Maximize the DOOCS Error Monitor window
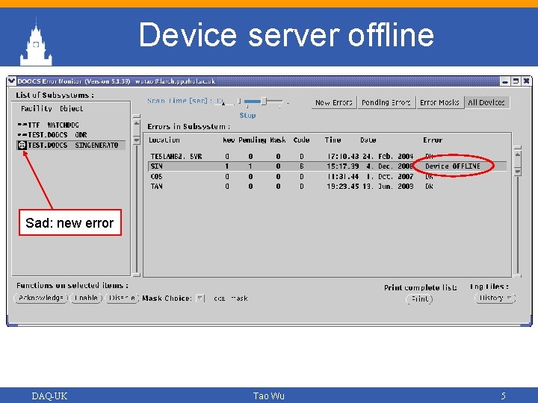 (x=516, y=81)
